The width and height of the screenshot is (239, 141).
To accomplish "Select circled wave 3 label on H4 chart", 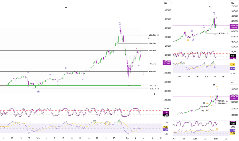I will [x=28, y=72].
